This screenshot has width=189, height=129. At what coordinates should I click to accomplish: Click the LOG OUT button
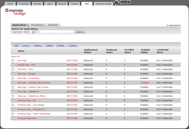coord(125,2)
